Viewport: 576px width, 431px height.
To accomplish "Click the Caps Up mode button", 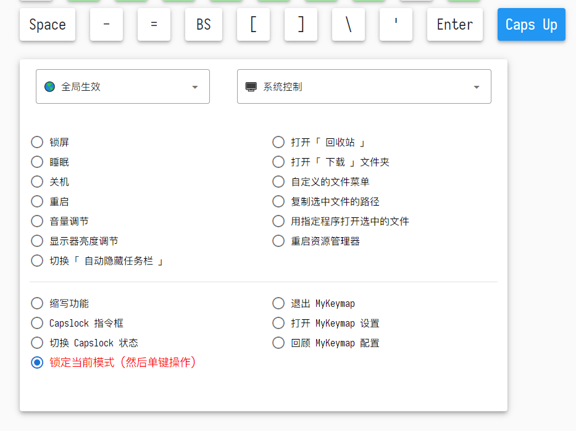I will 531,25.
